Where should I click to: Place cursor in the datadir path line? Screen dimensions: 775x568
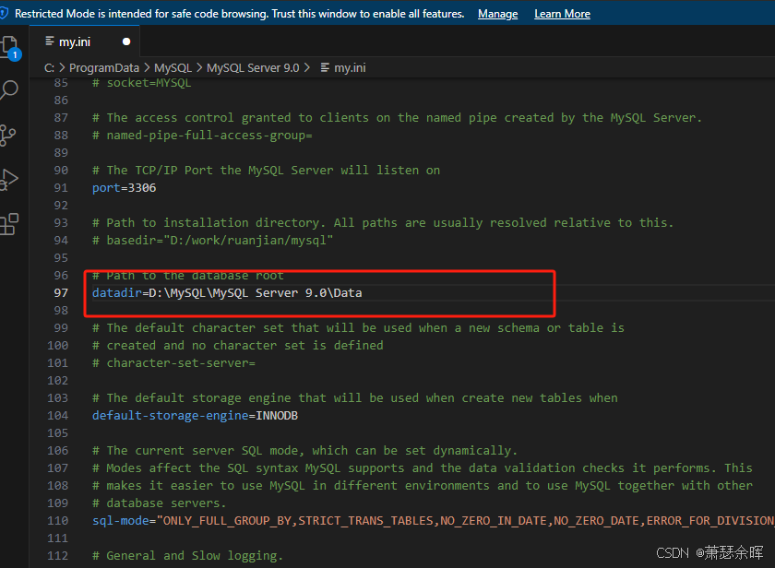232,292
